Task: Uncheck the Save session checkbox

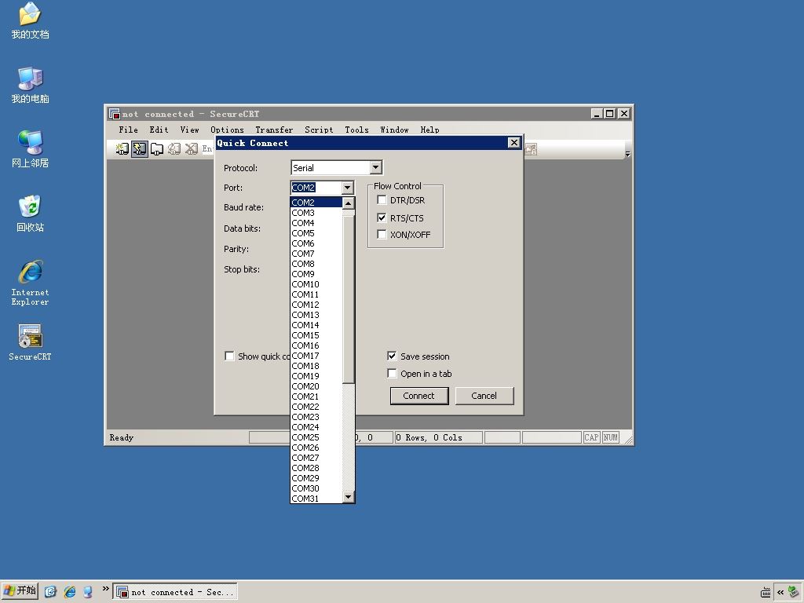Action: click(392, 356)
